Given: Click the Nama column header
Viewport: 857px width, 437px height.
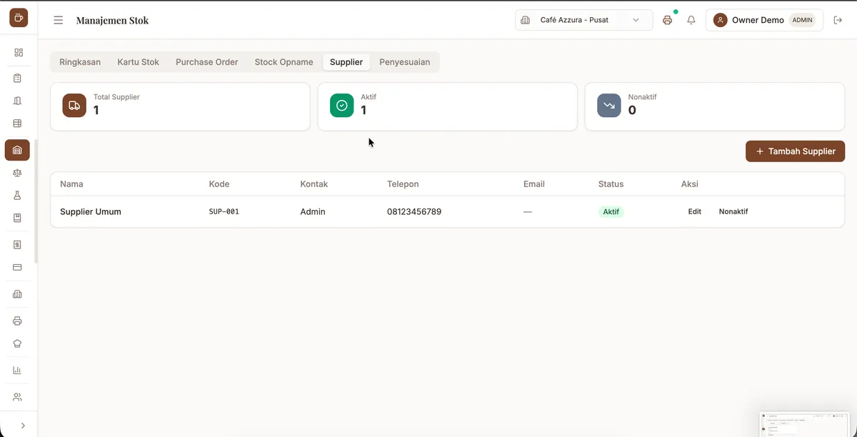Looking at the screenshot, I should point(71,184).
